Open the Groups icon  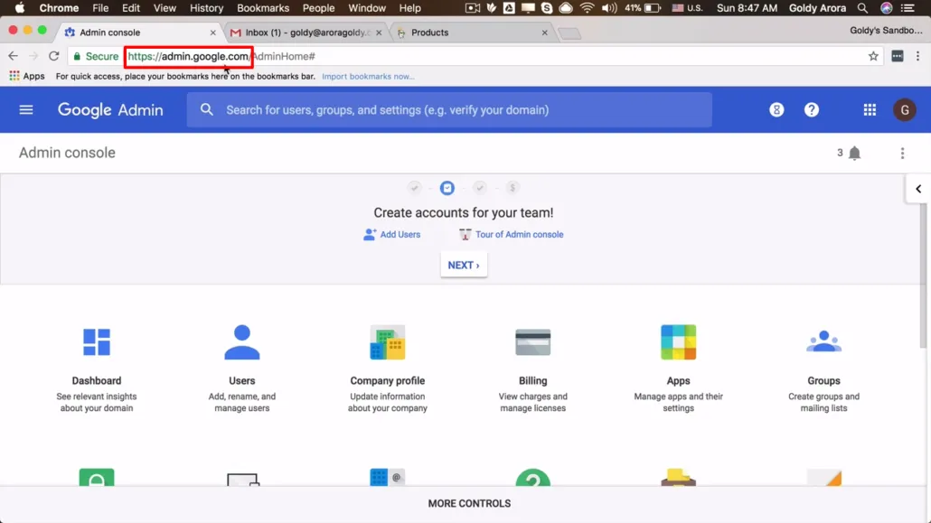pyautogui.click(x=823, y=342)
